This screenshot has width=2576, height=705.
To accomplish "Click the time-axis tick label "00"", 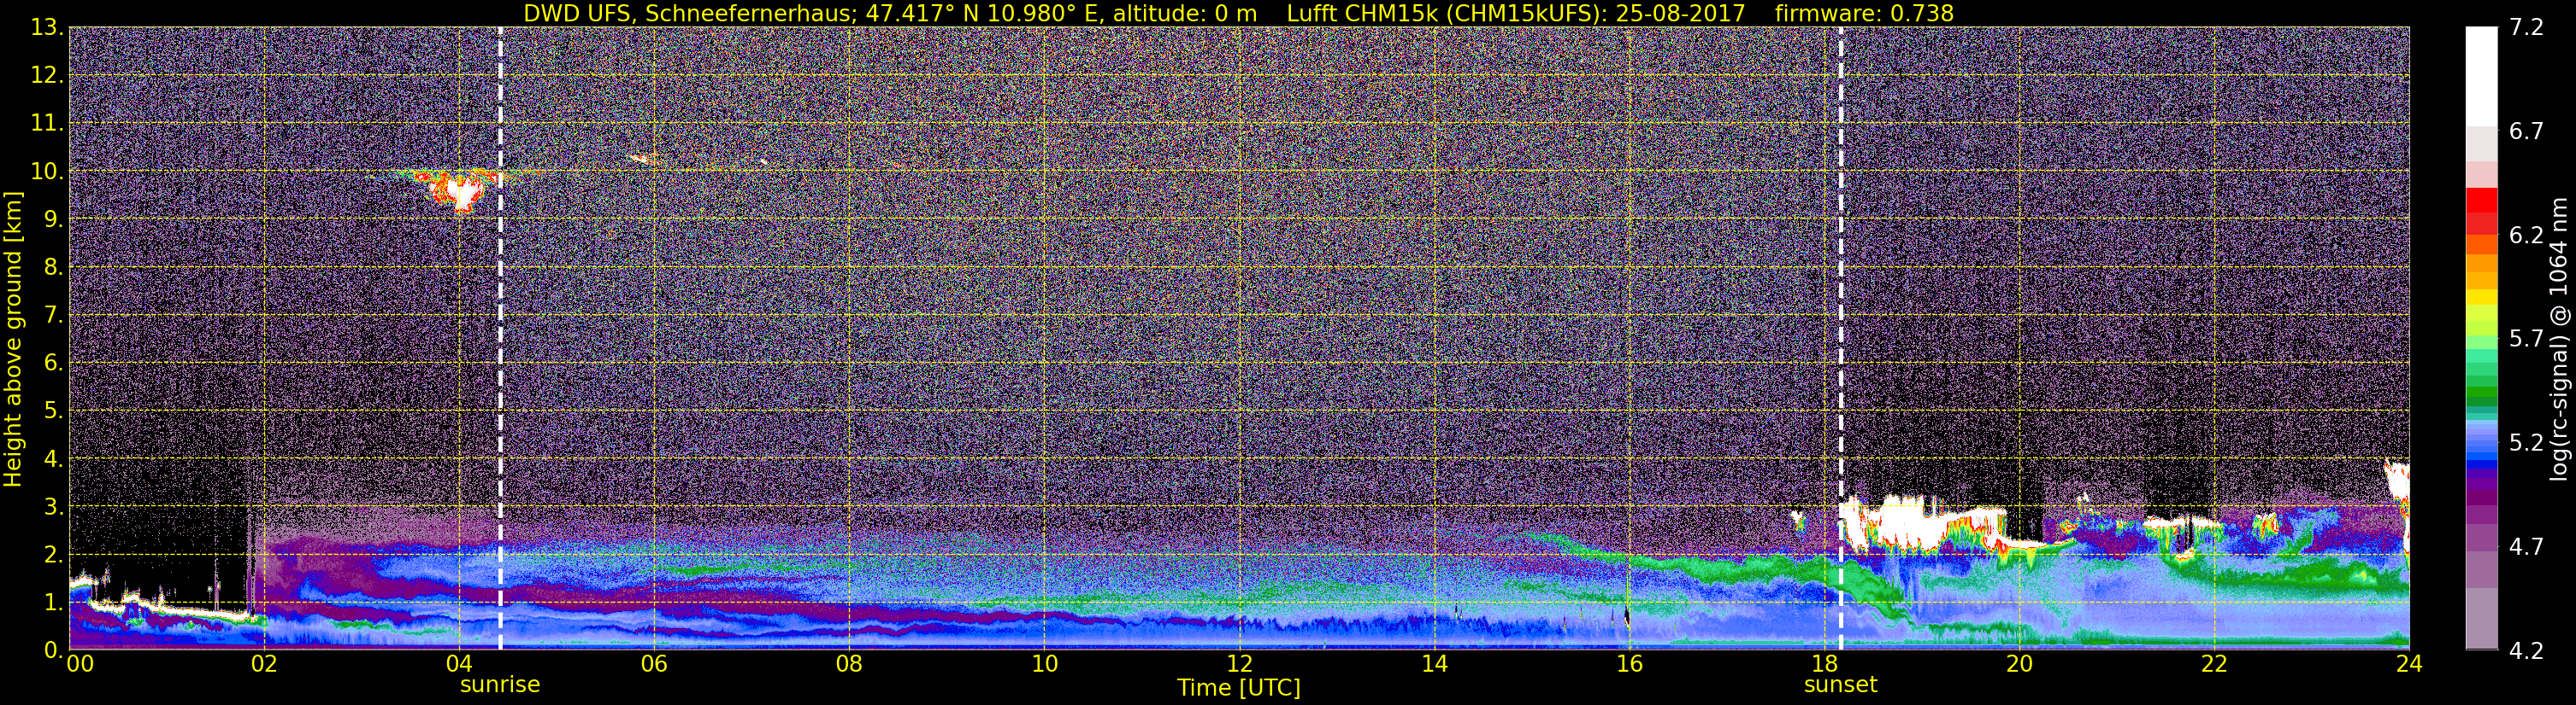I will pyautogui.click(x=80, y=665).
